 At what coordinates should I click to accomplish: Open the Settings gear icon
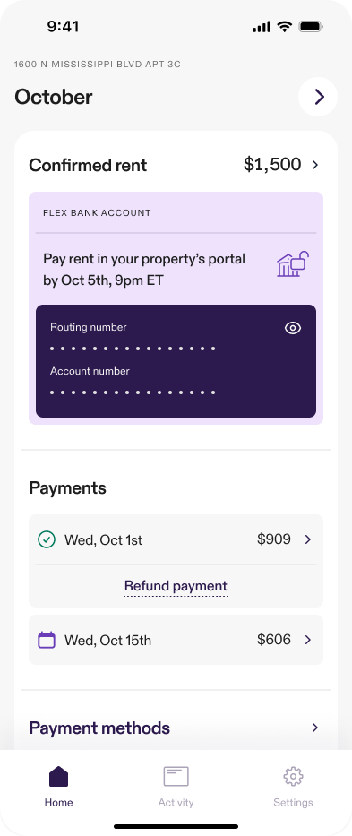click(294, 776)
